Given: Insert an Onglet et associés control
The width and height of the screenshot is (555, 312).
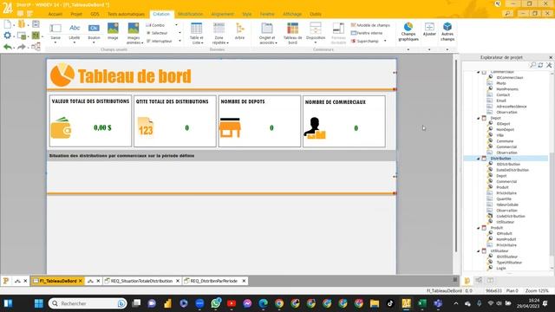Looking at the screenshot, I should coord(267,33).
